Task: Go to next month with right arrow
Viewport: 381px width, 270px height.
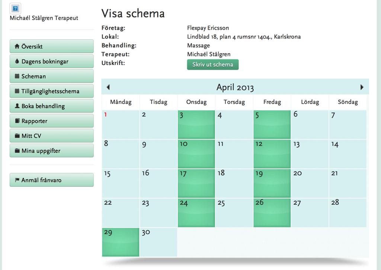Action: coord(362,87)
